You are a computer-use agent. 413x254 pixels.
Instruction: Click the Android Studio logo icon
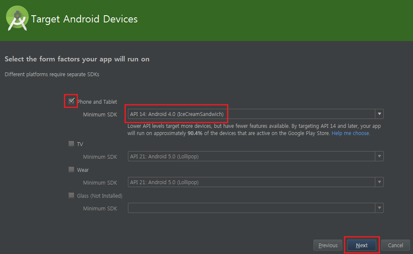(x=17, y=18)
